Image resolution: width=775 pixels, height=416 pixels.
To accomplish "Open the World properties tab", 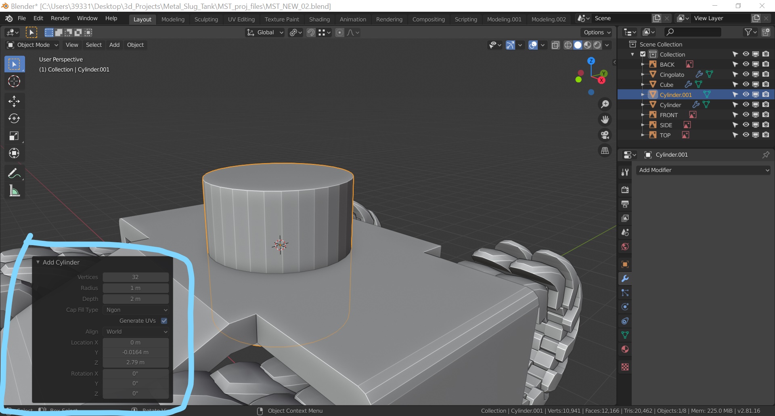I will tap(625, 246).
